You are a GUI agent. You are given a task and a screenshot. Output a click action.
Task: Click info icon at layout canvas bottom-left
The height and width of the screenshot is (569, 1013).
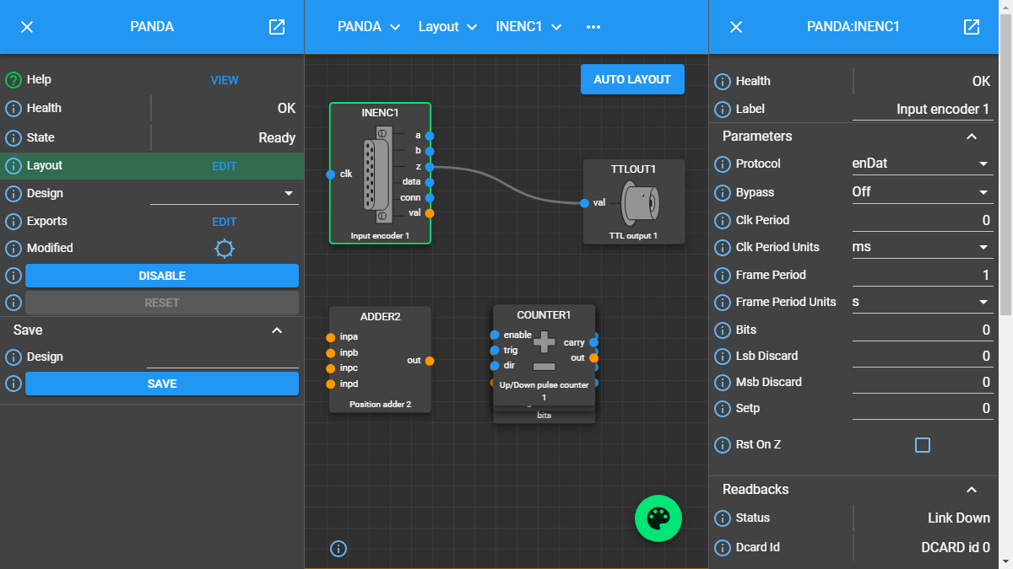click(339, 549)
